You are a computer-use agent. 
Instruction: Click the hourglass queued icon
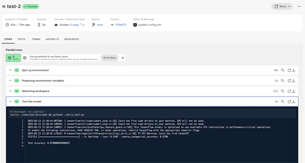tap(39, 25)
